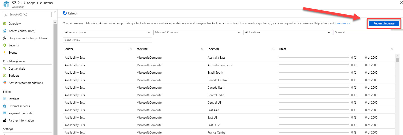
Task: Open External services link
Action: [x=19, y=106]
